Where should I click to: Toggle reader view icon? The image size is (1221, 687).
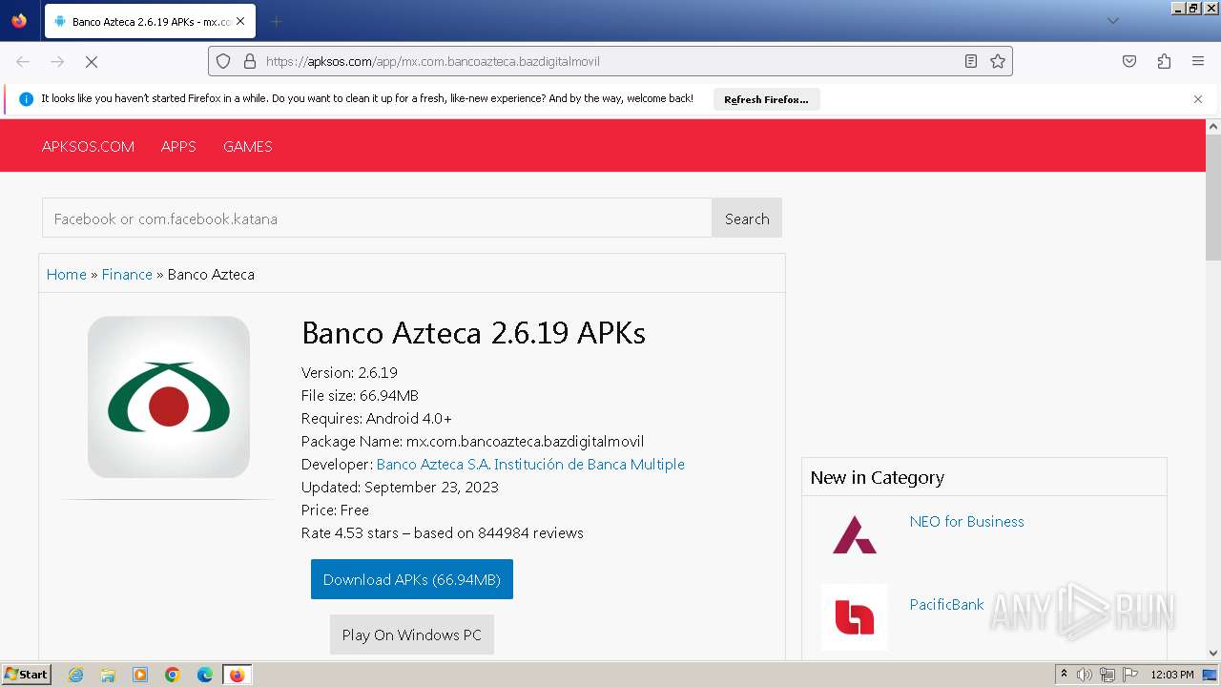(971, 61)
